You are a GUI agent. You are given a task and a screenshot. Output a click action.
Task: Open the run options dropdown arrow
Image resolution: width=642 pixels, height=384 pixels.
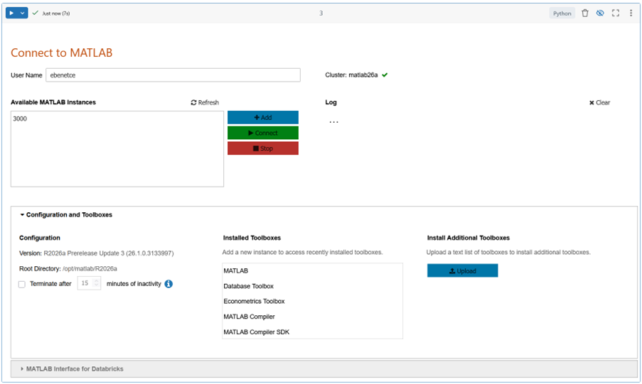pyautogui.click(x=23, y=13)
